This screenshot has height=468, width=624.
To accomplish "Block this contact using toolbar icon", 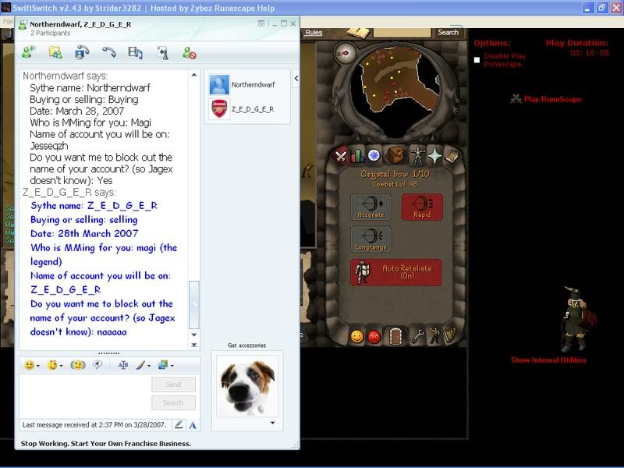I will pos(189,52).
